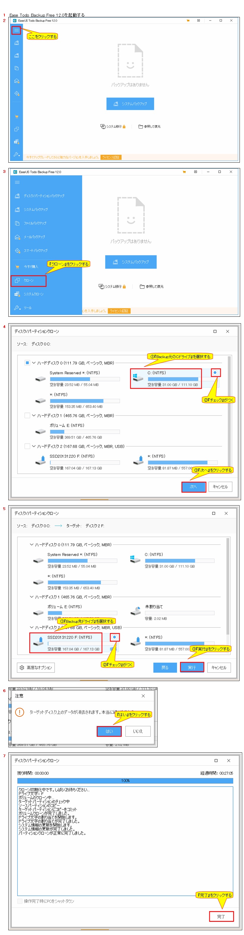The image size is (244, 935).
Task: Click system backup icon in collapsed sidebar
Action: pyautogui.click(x=16, y=56)
